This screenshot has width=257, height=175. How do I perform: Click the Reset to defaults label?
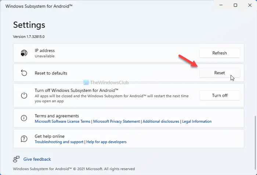tap(51, 73)
